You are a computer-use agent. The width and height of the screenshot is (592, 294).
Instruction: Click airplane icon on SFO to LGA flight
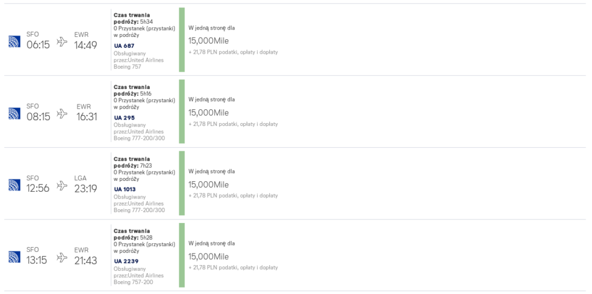62,185
